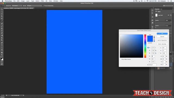Open the Properties panel flyout menu
The image size is (174, 98).
pyautogui.click(x=173, y=9)
